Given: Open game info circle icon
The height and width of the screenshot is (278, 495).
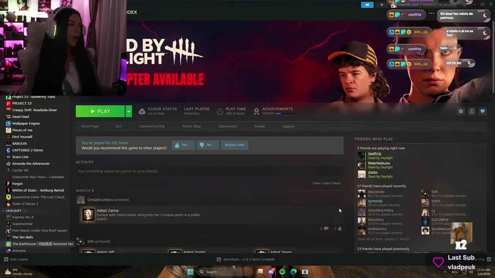Looking at the screenshot, I should (471, 111).
